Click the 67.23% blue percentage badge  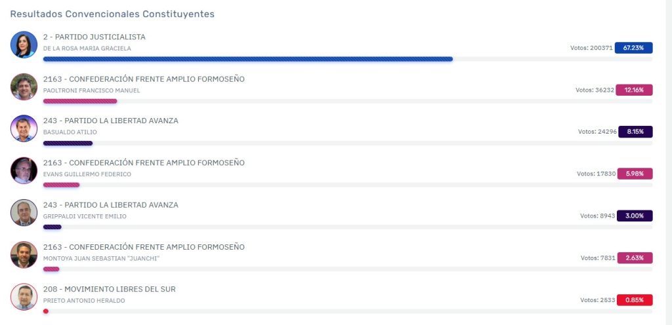pos(633,48)
